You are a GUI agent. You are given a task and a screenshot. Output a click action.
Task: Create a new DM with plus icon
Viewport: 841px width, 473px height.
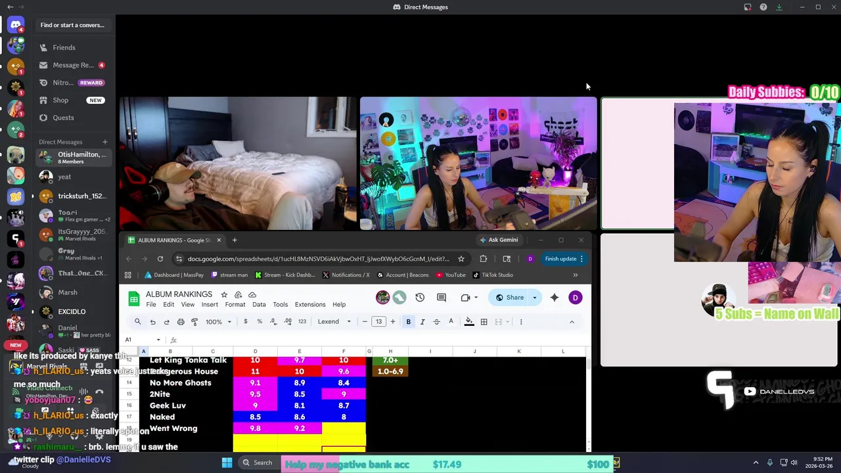[104, 142]
